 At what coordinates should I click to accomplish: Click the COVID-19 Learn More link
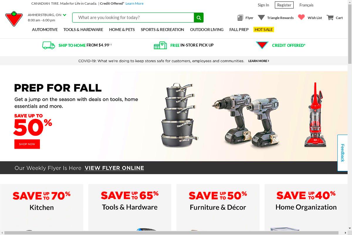click(x=259, y=61)
